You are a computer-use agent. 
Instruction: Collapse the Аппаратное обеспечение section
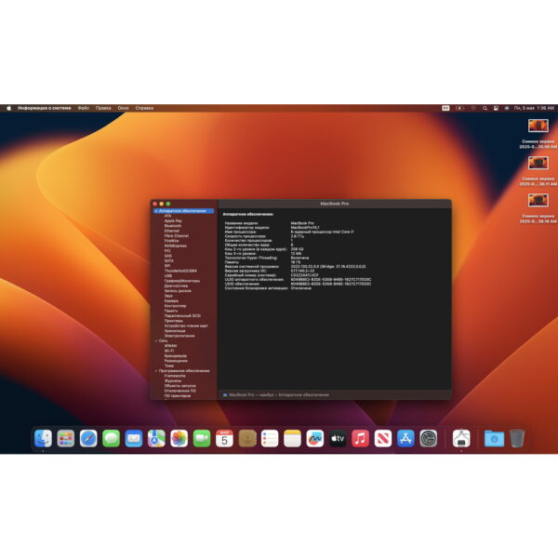(156, 211)
